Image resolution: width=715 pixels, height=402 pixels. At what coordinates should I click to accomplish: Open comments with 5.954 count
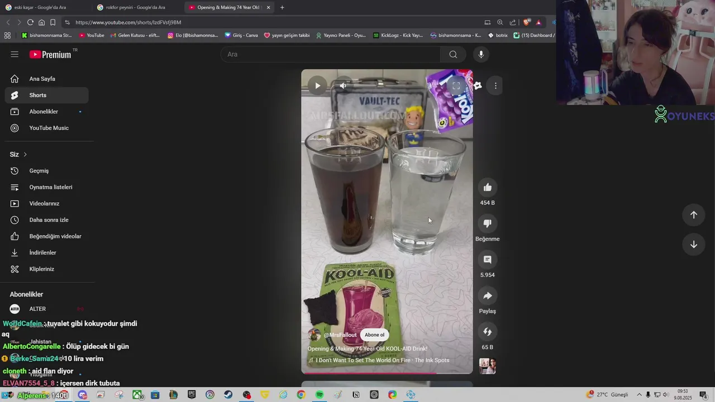click(x=487, y=260)
